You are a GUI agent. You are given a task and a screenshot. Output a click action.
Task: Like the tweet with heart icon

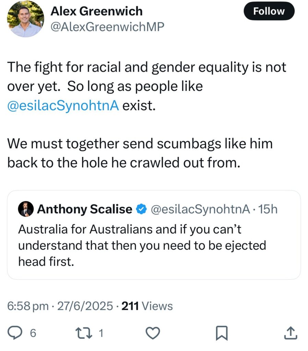point(153,333)
